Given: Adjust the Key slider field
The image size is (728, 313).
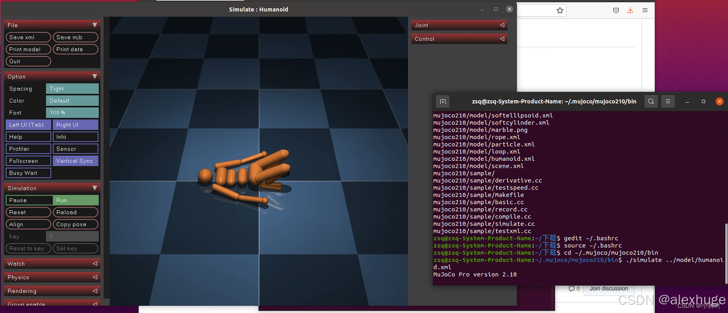Looking at the screenshot, I should (72, 236).
